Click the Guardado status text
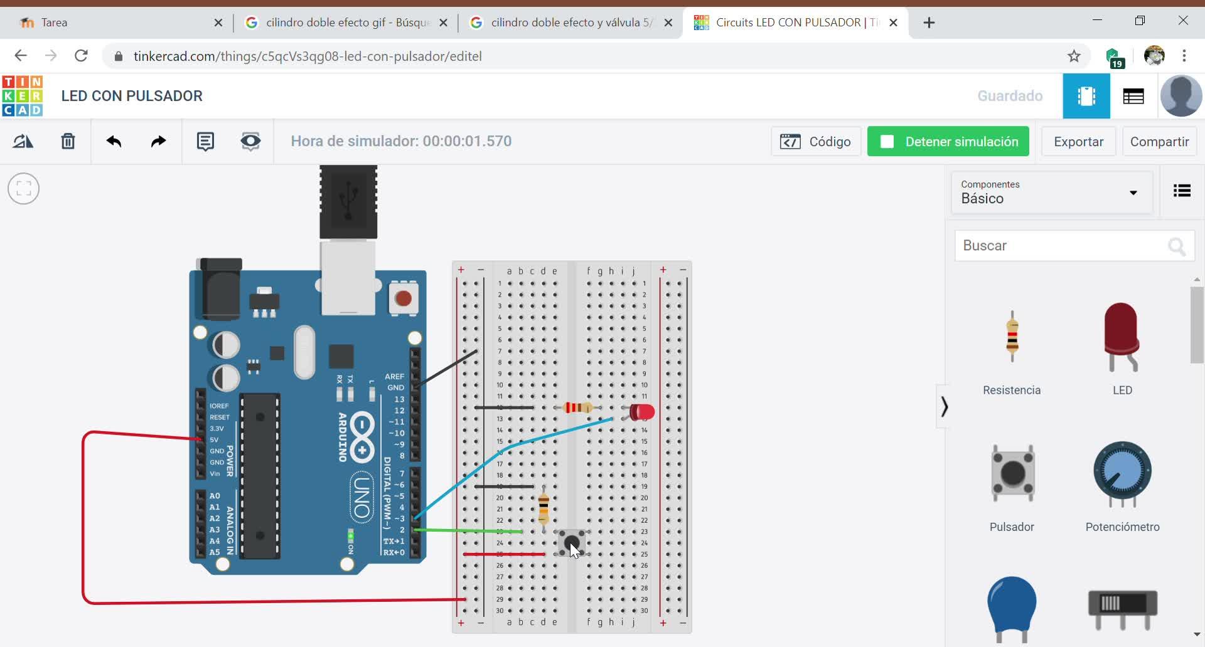 (1010, 96)
